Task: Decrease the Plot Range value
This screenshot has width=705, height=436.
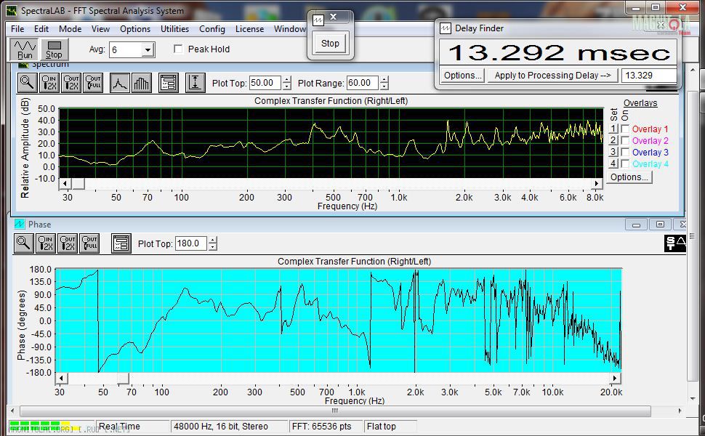Action: 384,86
